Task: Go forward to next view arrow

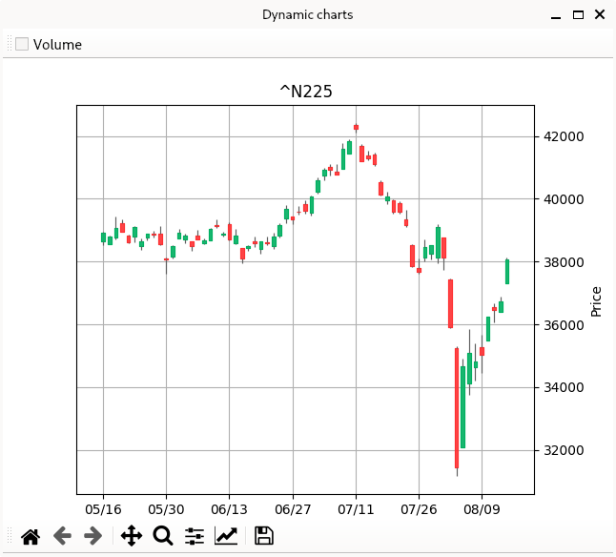Action: [93, 536]
